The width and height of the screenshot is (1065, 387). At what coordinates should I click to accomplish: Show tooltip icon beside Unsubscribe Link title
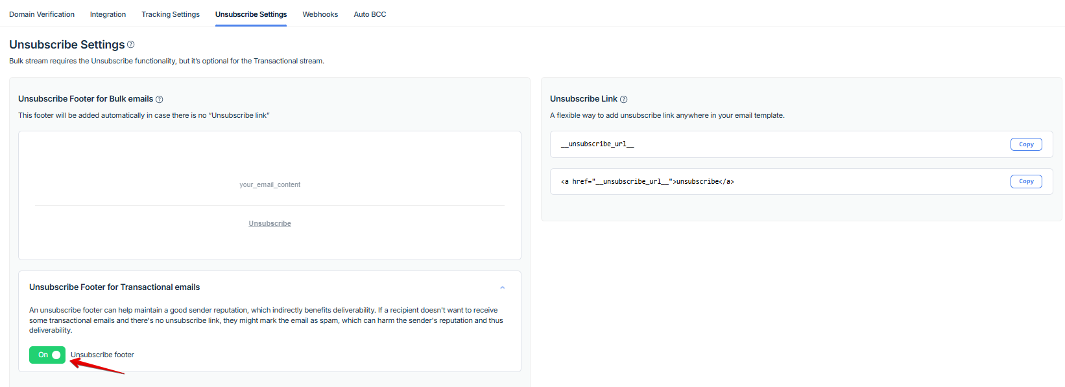pyautogui.click(x=624, y=100)
